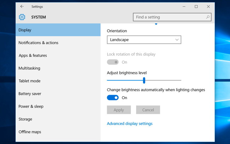Click the brightness level slider handle

coord(144,80)
